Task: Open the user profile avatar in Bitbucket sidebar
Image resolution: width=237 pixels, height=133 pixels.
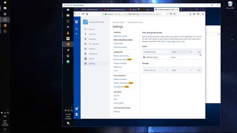Action: (x=77, y=114)
